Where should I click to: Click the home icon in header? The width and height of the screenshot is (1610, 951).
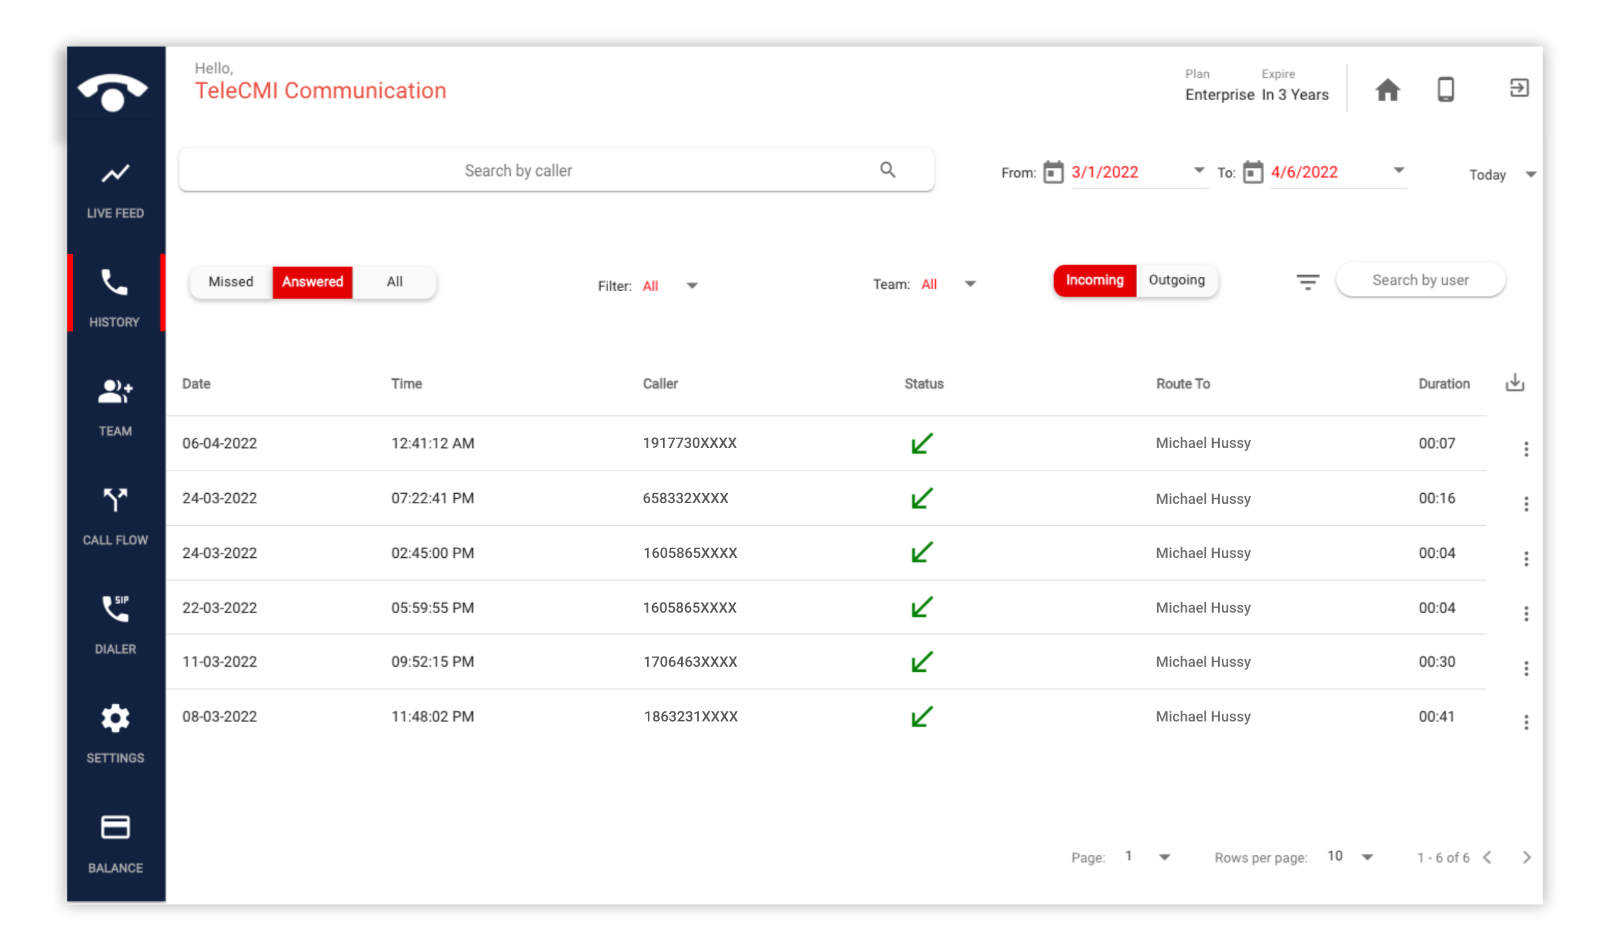(x=1388, y=89)
